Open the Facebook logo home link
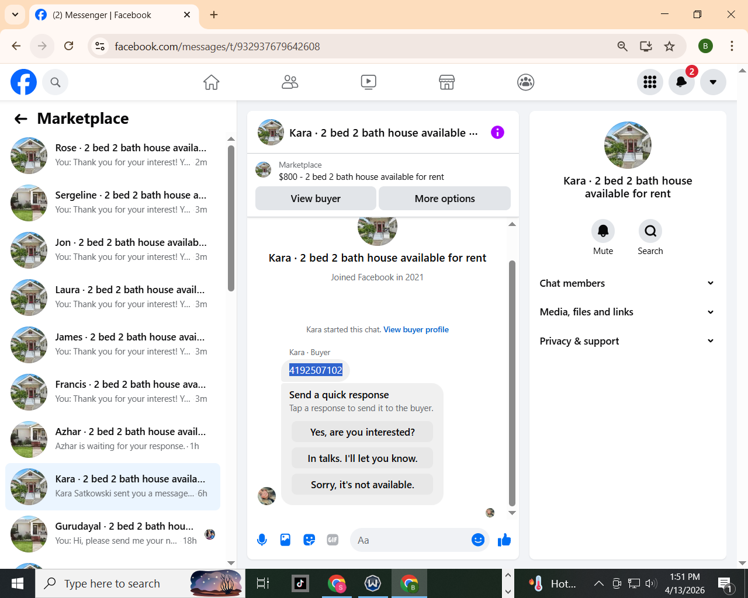Screen dimensions: 748x598 (23, 82)
